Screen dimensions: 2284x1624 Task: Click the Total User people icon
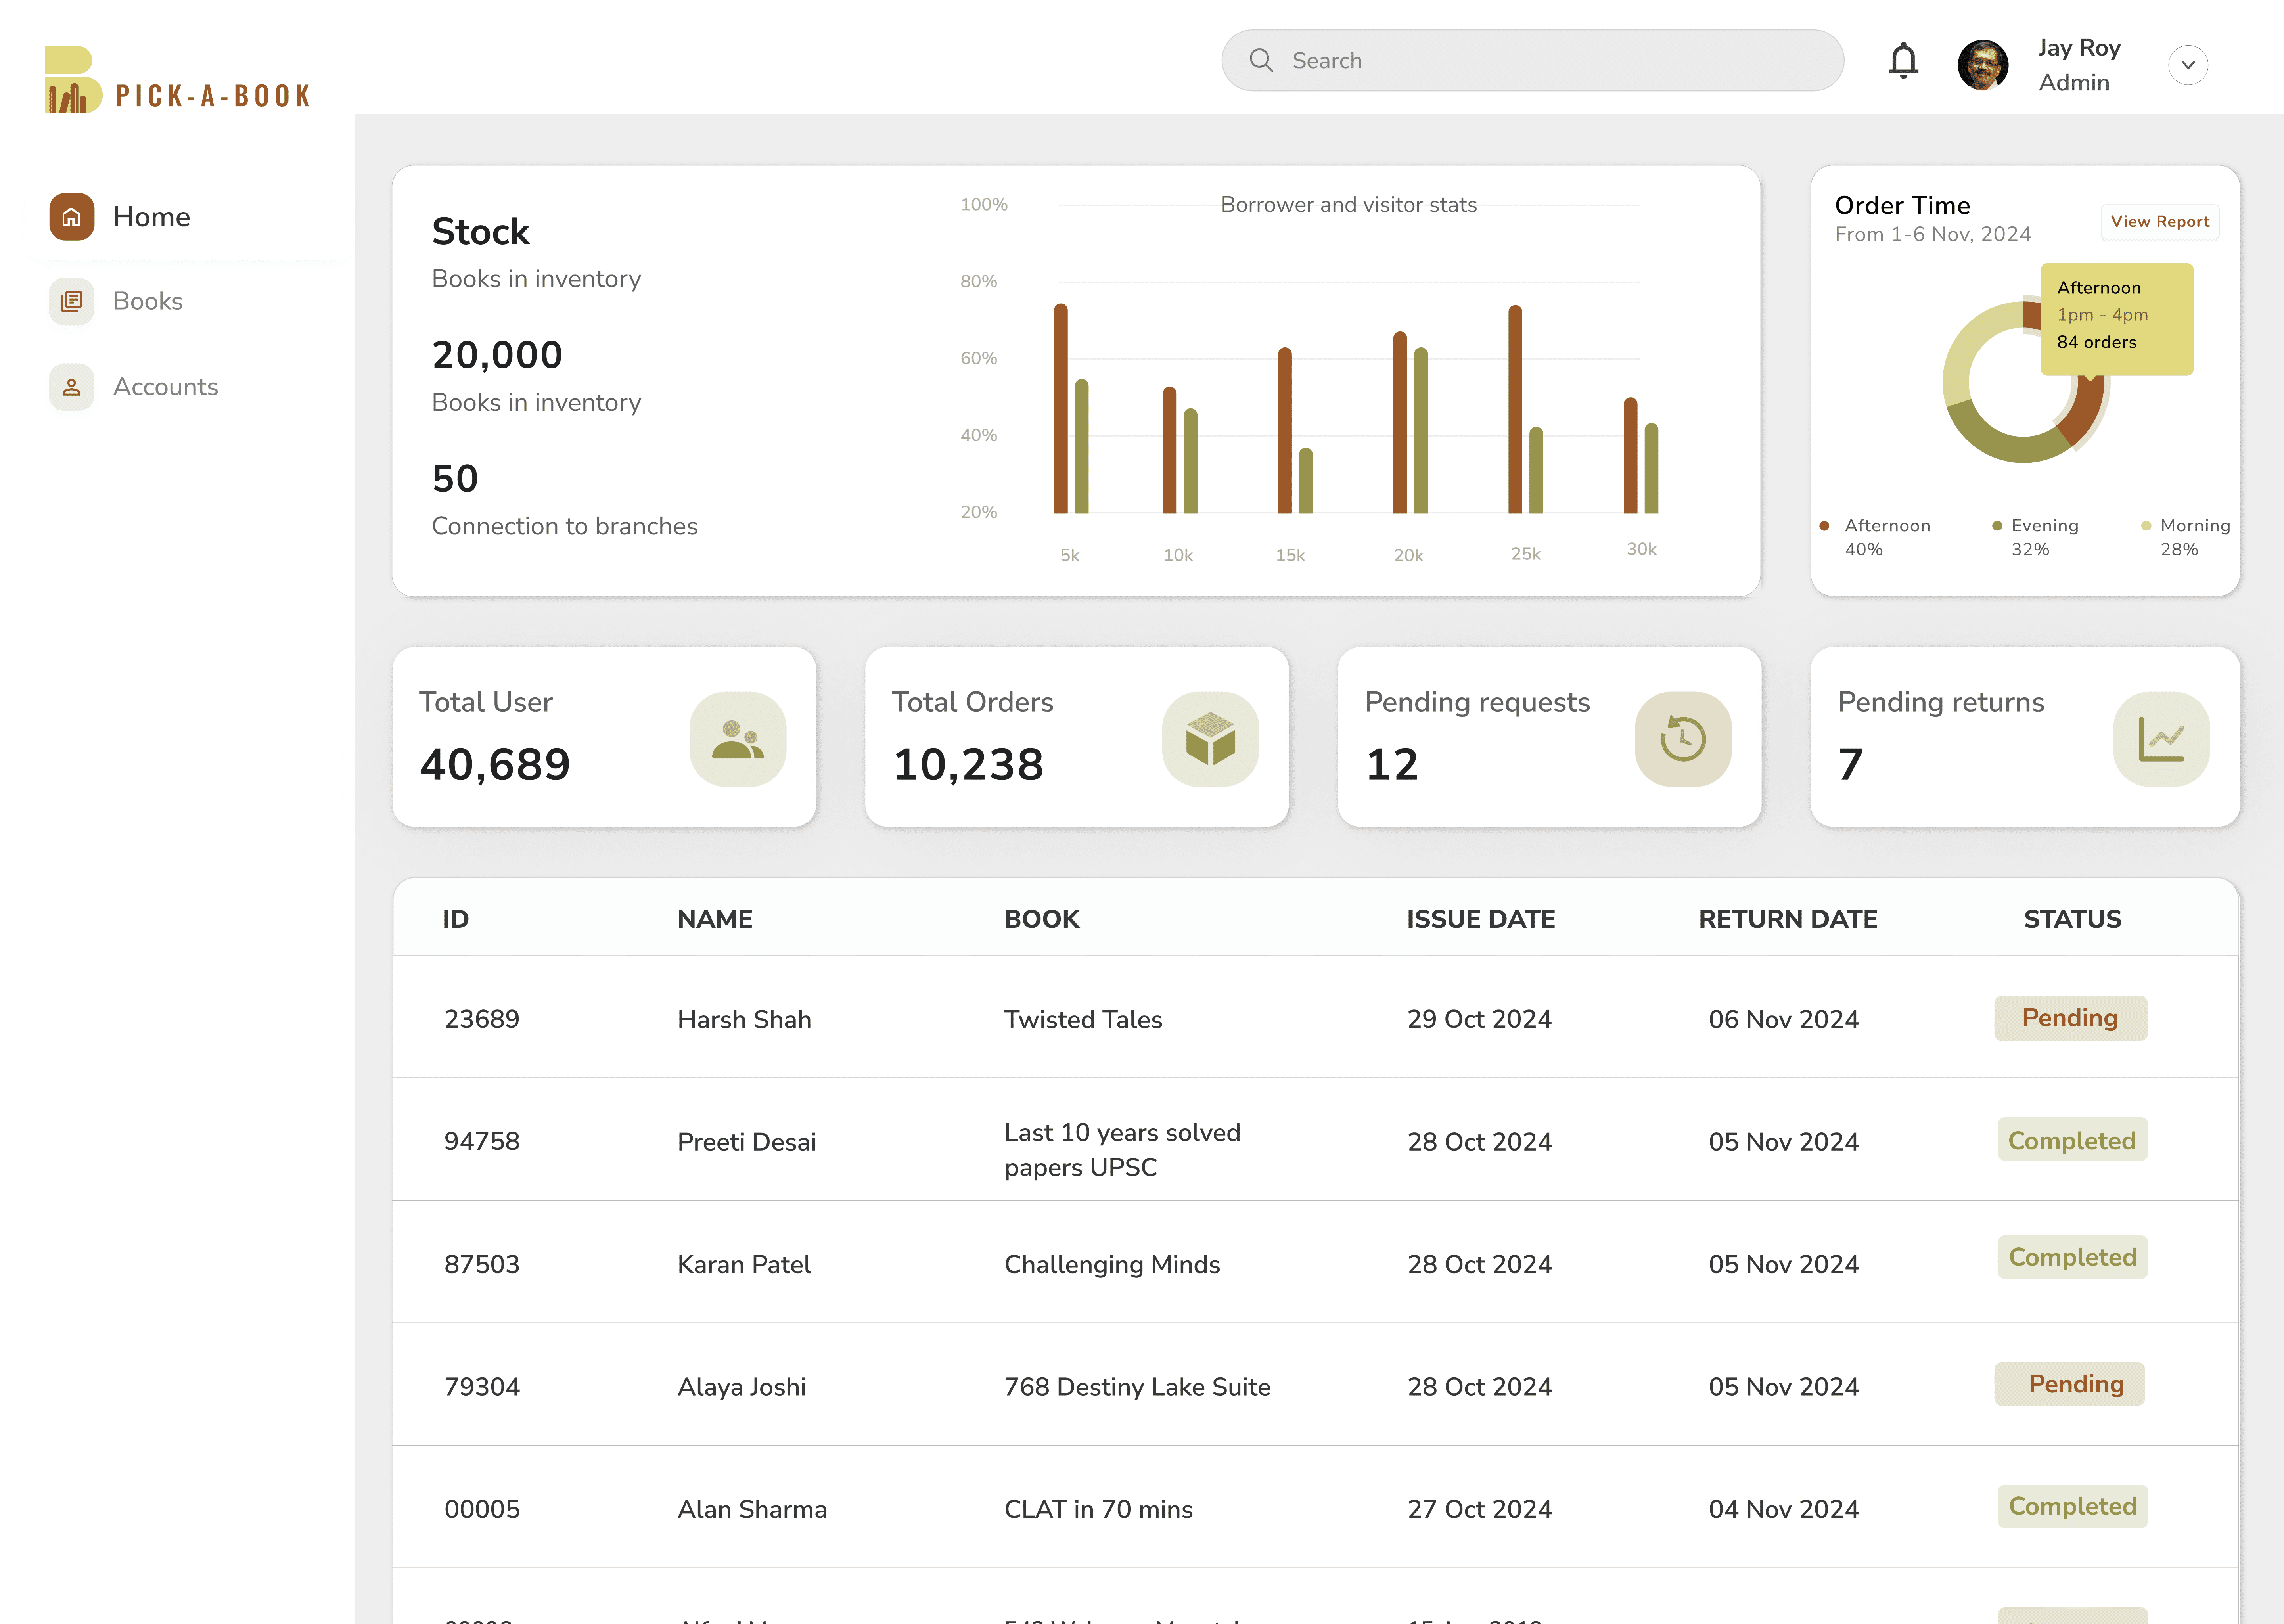click(x=737, y=739)
